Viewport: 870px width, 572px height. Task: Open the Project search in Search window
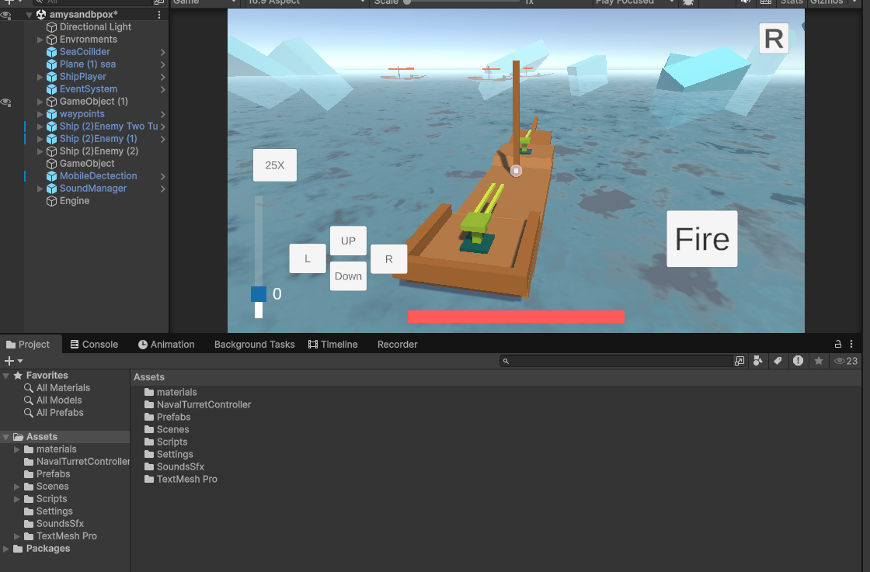pos(739,361)
